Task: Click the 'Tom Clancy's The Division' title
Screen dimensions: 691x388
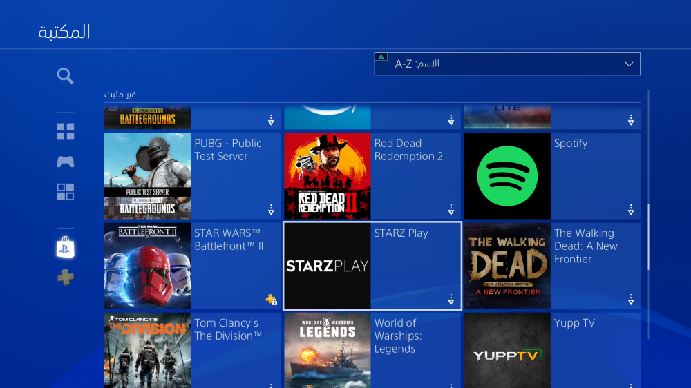Action: pos(228,329)
